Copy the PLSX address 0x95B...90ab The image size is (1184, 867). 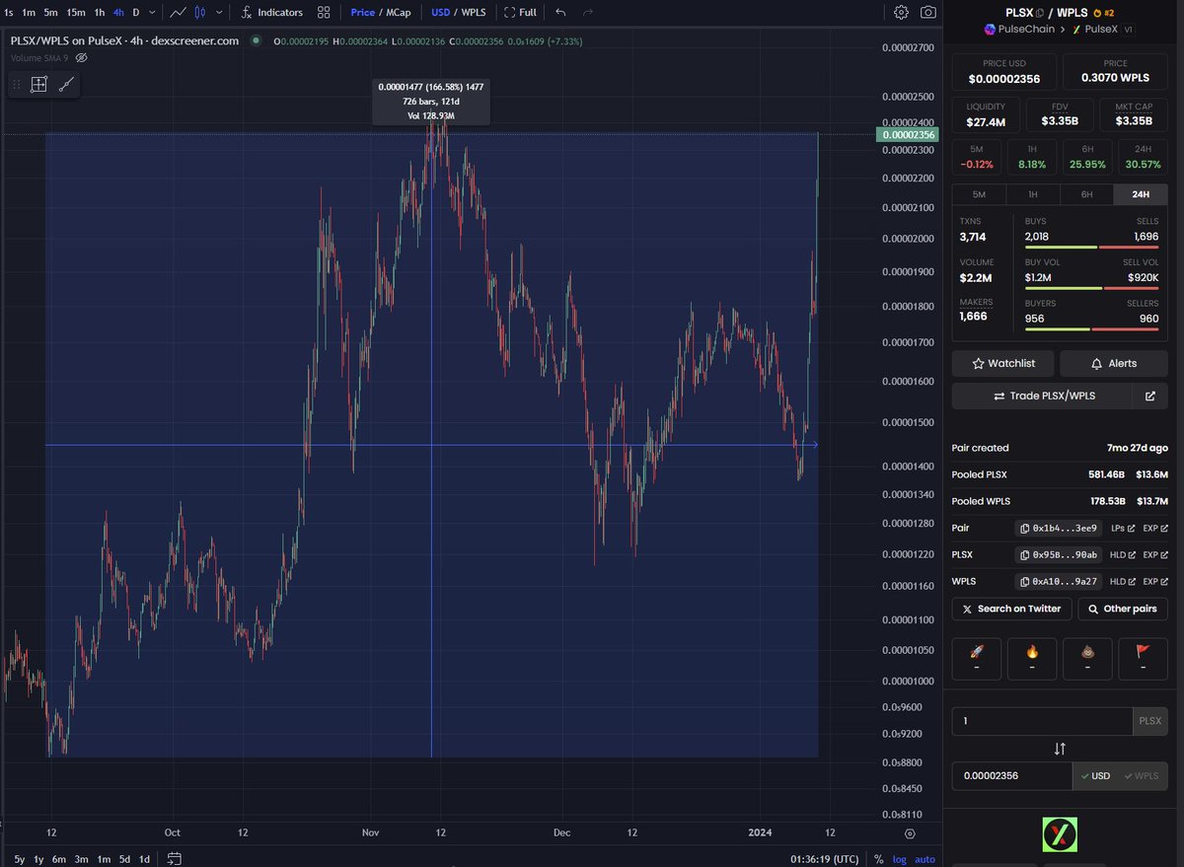pos(1057,555)
